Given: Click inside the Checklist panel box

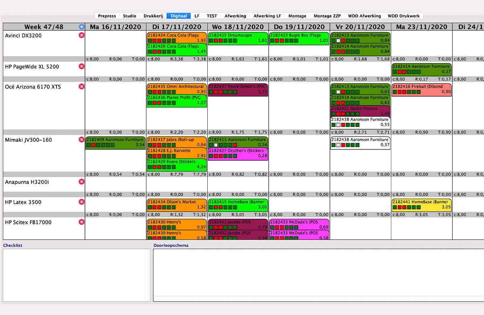Looking at the screenshot, I should coord(77,275).
